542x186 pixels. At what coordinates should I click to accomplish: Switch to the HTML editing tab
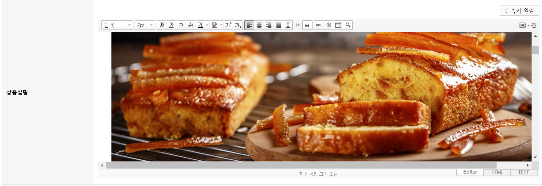pyautogui.click(x=497, y=172)
